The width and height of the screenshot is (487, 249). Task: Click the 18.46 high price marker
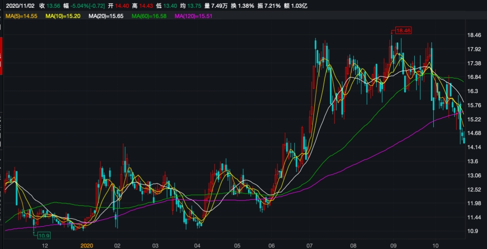(x=404, y=31)
